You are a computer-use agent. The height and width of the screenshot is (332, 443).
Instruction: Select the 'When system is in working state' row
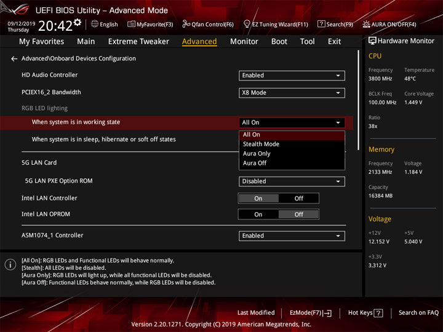(177, 122)
